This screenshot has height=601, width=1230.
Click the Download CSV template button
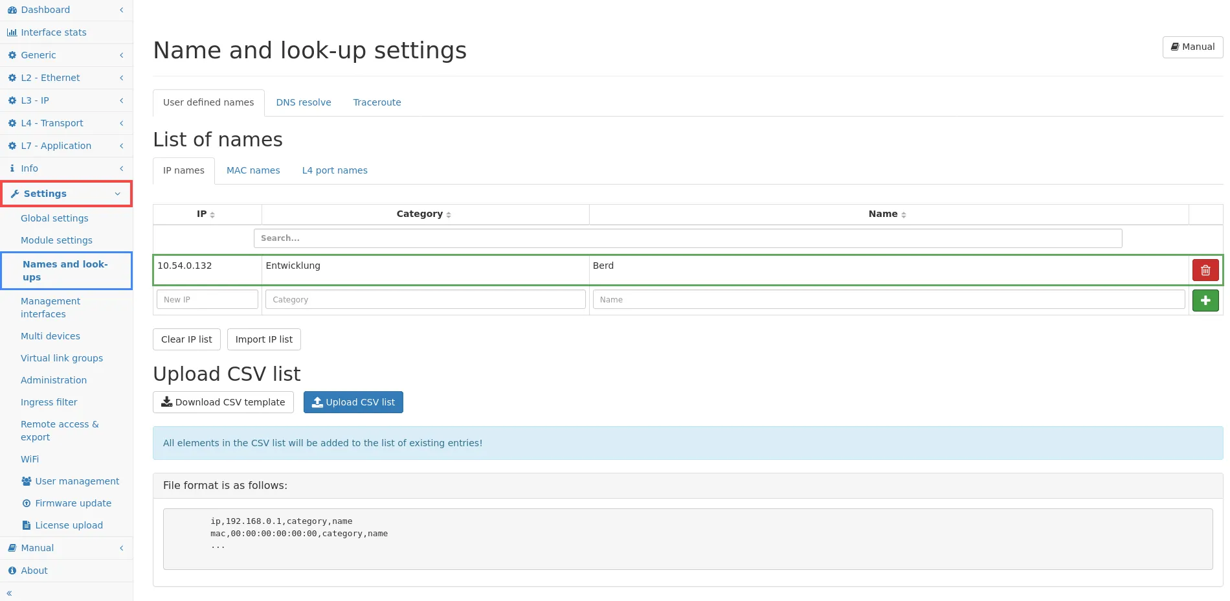pos(223,402)
